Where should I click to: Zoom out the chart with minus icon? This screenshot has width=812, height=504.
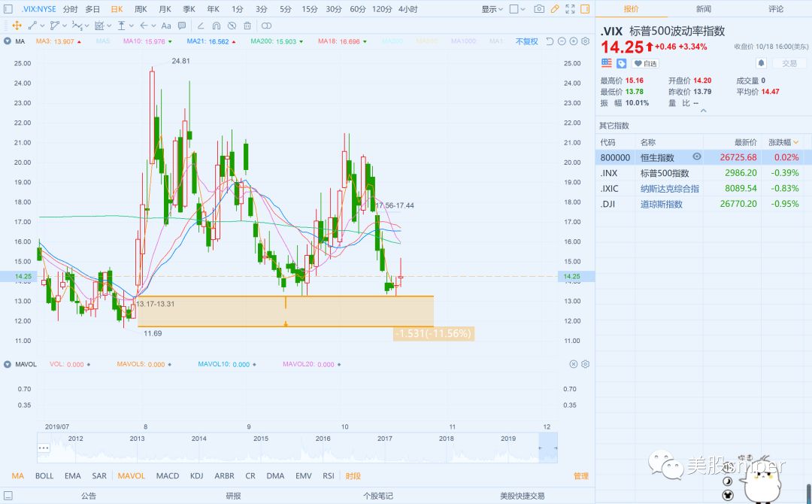(x=562, y=41)
